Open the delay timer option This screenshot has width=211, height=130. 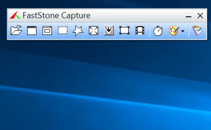point(158,31)
